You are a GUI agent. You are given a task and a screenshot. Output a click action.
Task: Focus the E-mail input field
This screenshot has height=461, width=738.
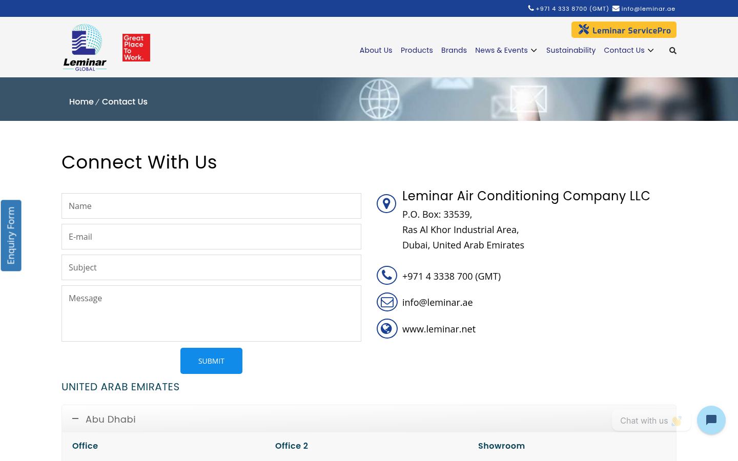211,237
